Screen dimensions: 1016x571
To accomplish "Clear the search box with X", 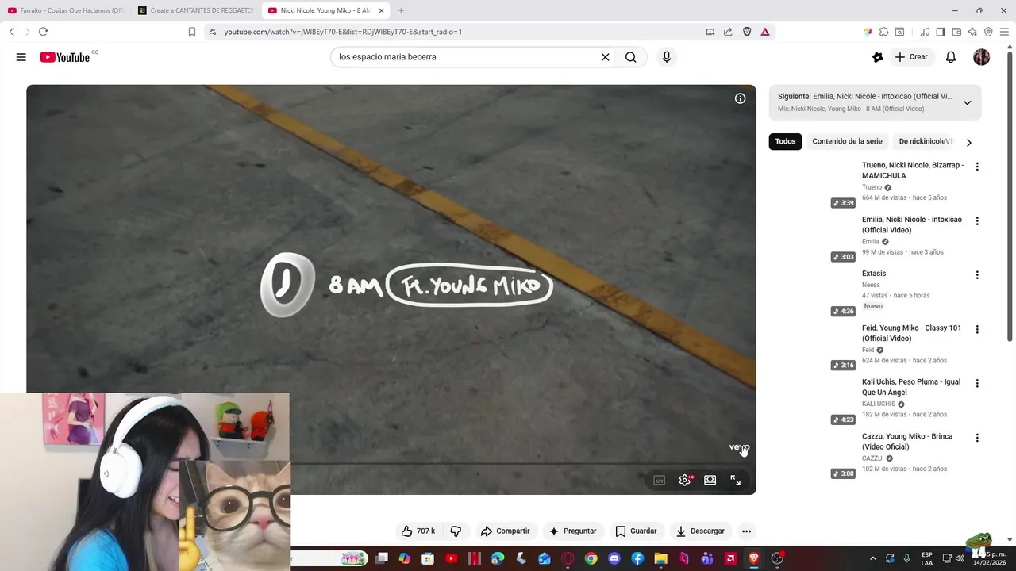I will tap(605, 57).
